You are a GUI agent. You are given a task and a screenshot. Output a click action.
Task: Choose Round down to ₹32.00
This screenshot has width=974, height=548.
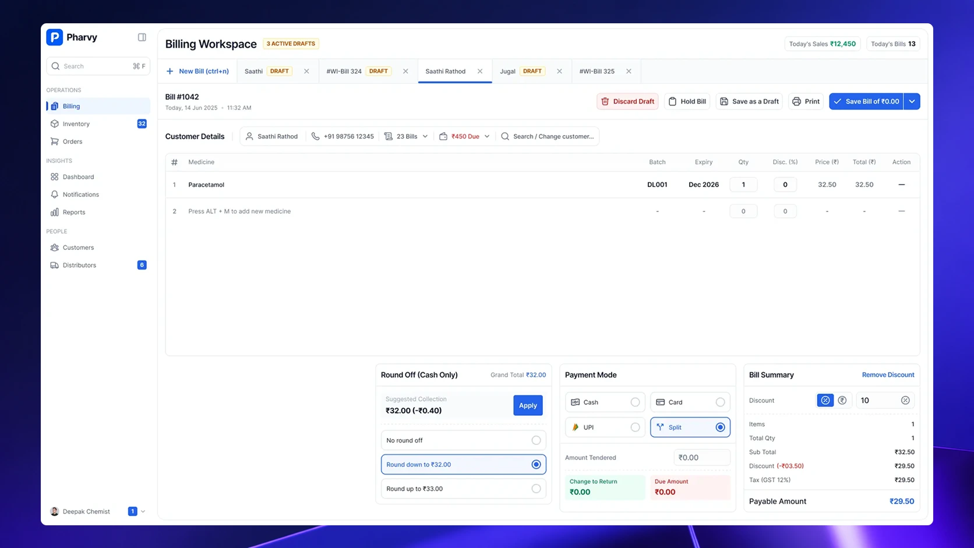tap(464, 465)
